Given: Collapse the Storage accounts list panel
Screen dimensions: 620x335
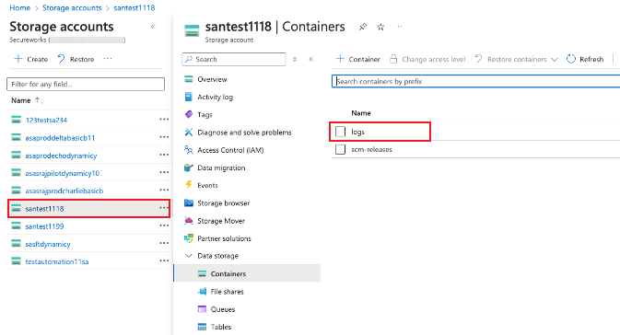Looking at the screenshot, I should pyautogui.click(x=153, y=27).
